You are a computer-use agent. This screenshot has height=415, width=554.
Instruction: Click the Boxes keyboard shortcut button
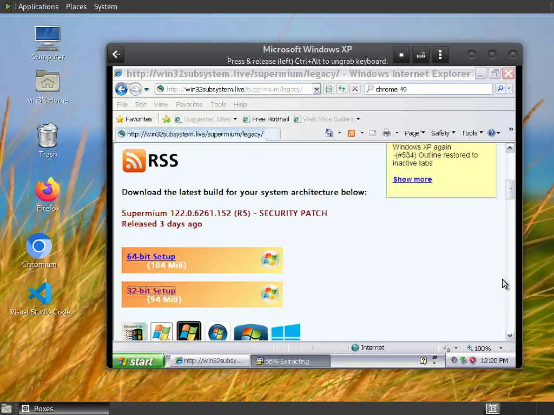click(420, 55)
